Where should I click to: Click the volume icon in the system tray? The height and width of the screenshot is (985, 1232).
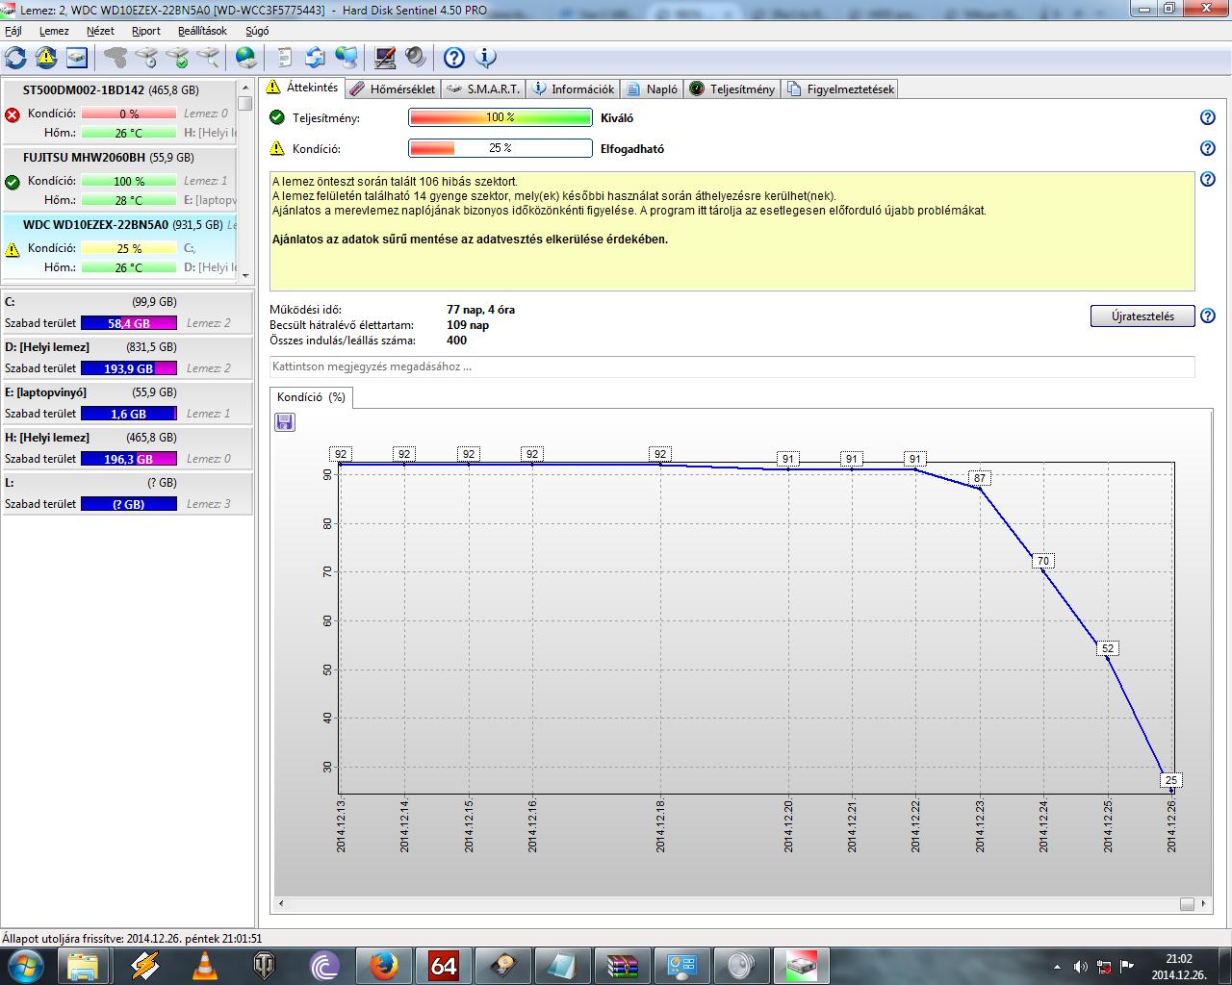[x=1080, y=966]
